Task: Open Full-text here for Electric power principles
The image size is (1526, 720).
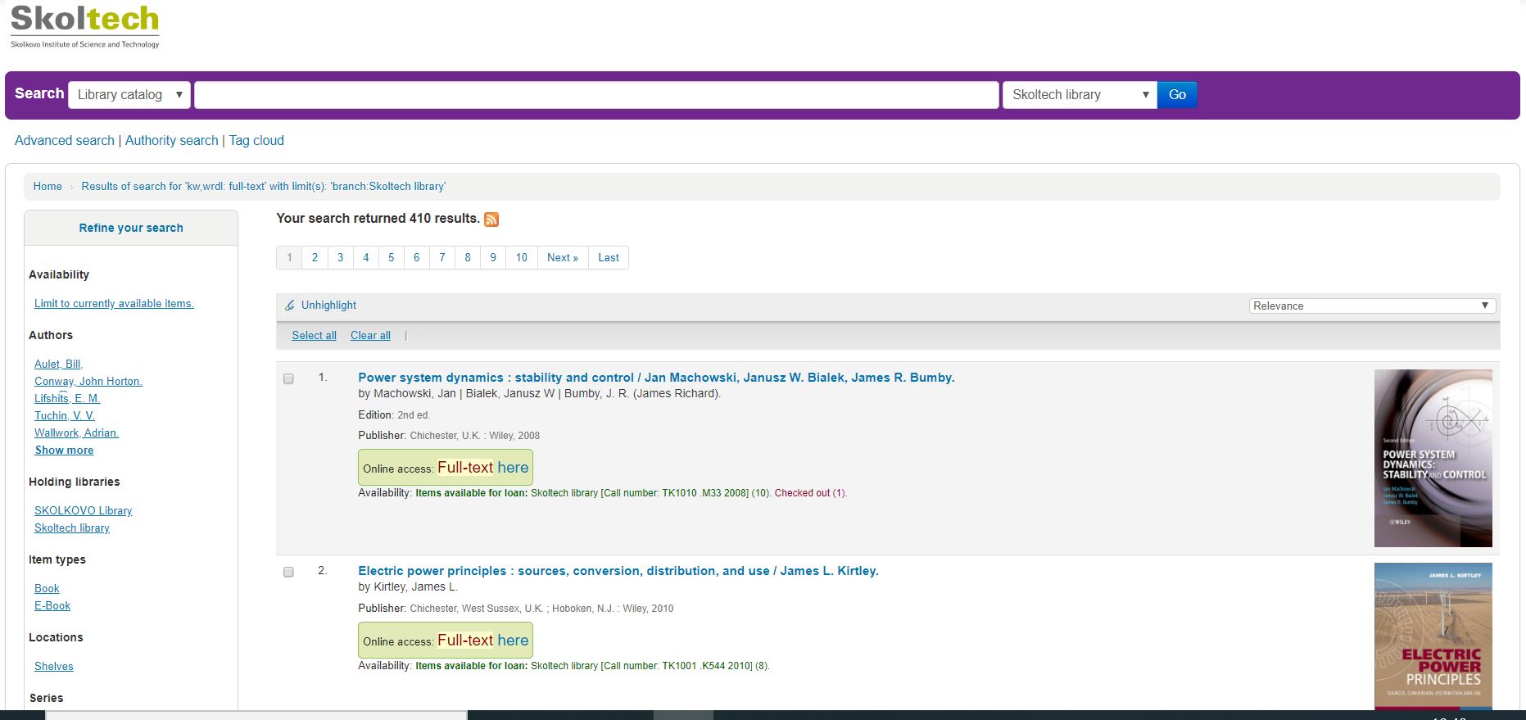Action: pyautogui.click(x=483, y=640)
